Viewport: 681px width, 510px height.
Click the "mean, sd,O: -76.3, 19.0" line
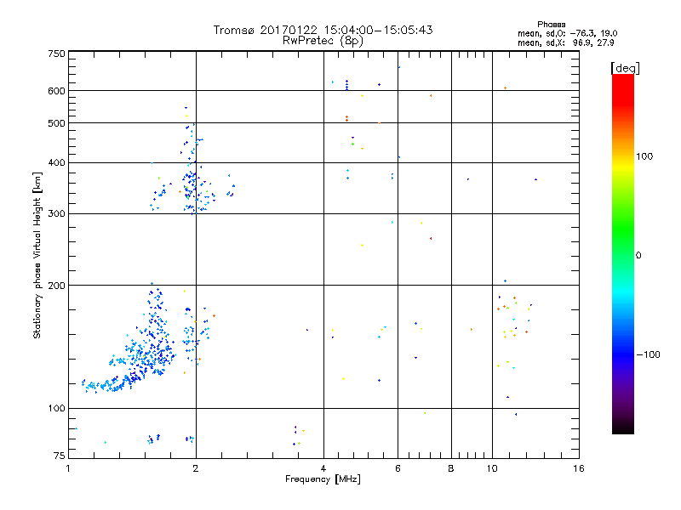click(567, 33)
